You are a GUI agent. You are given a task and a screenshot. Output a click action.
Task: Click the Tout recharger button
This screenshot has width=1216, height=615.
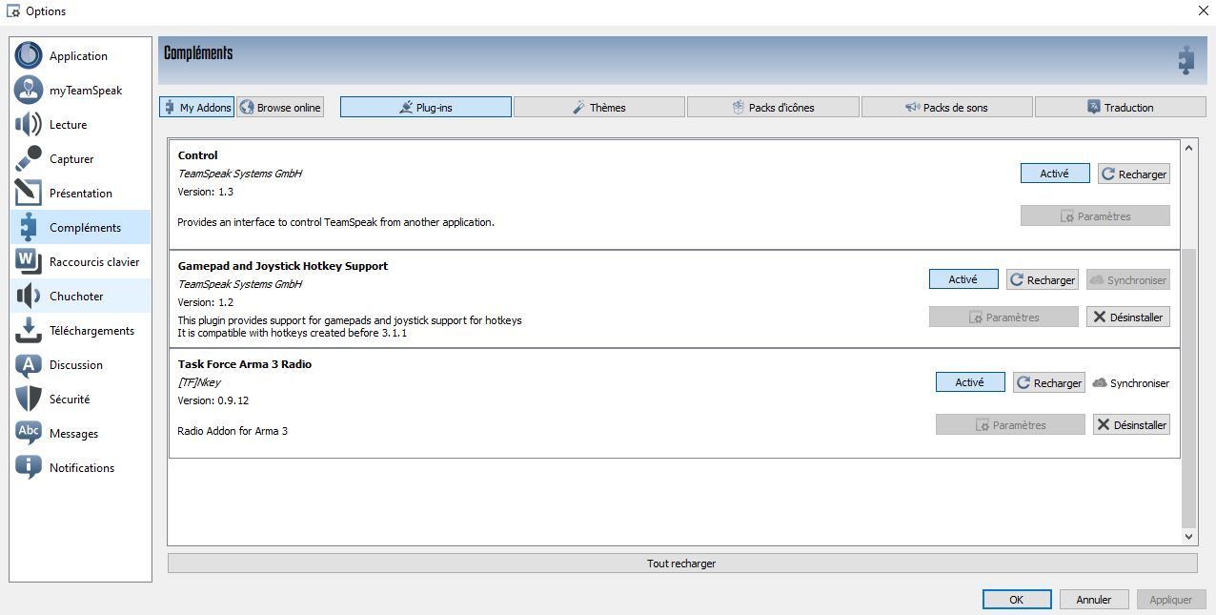681,564
